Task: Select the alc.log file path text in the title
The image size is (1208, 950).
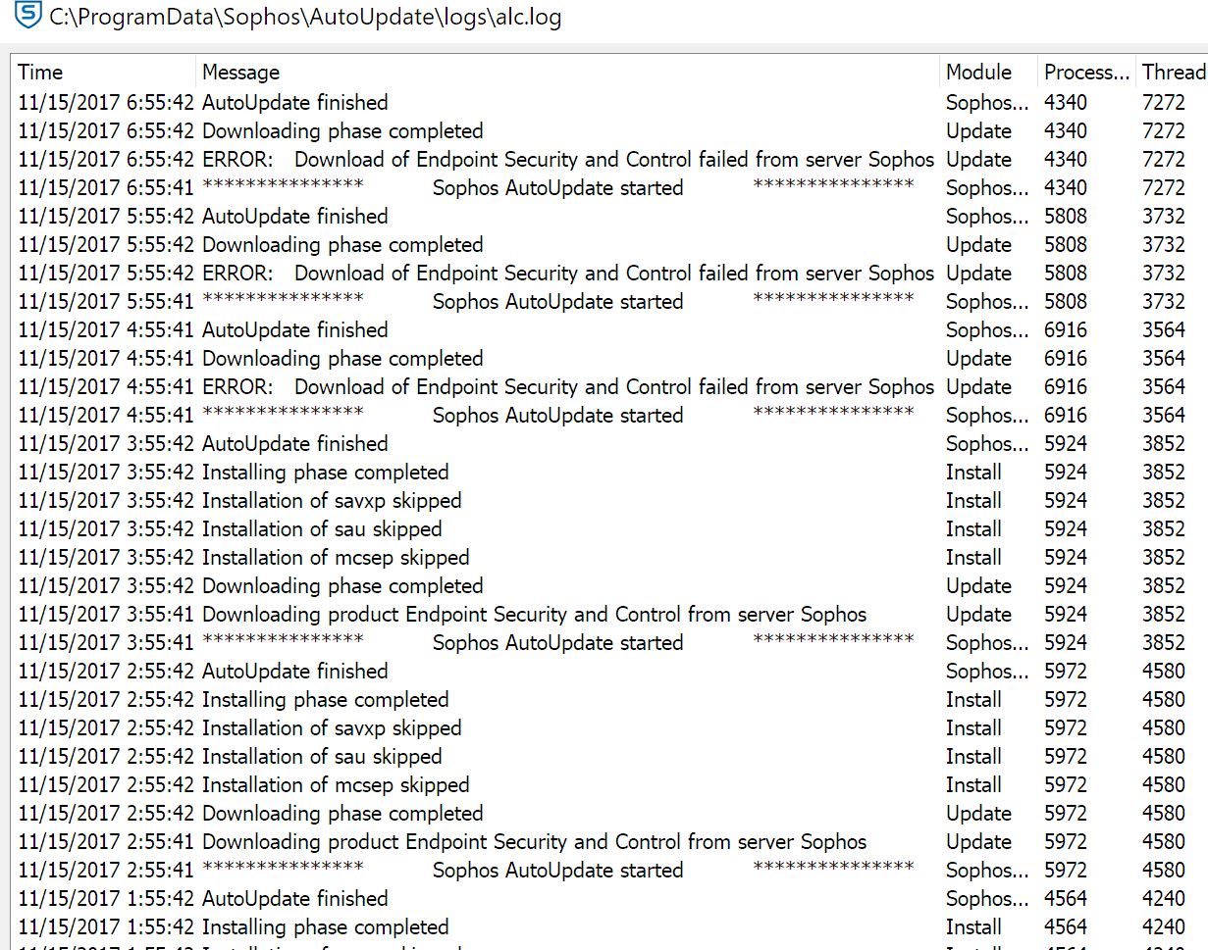Action: (x=305, y=18)
